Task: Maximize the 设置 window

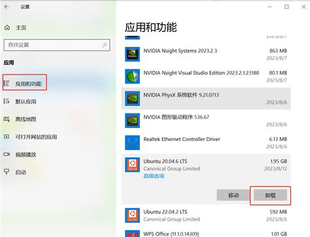Action: (286, 7)
